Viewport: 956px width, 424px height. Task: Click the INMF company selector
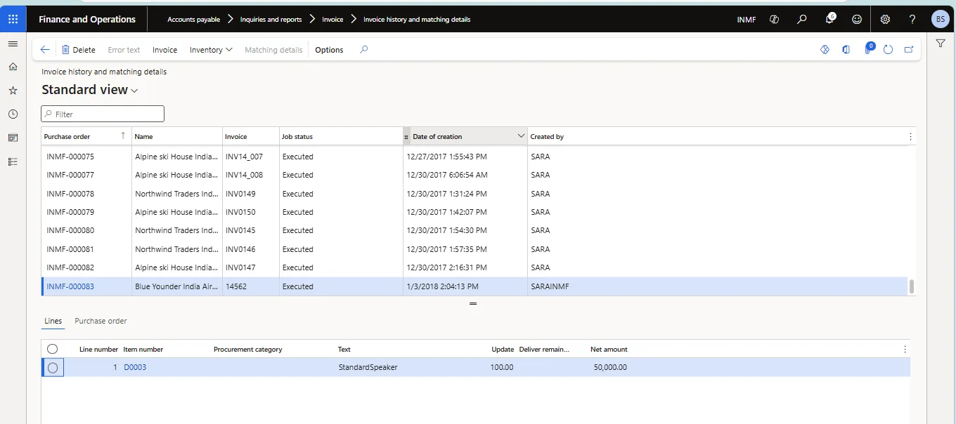click(x=747, y=20)
